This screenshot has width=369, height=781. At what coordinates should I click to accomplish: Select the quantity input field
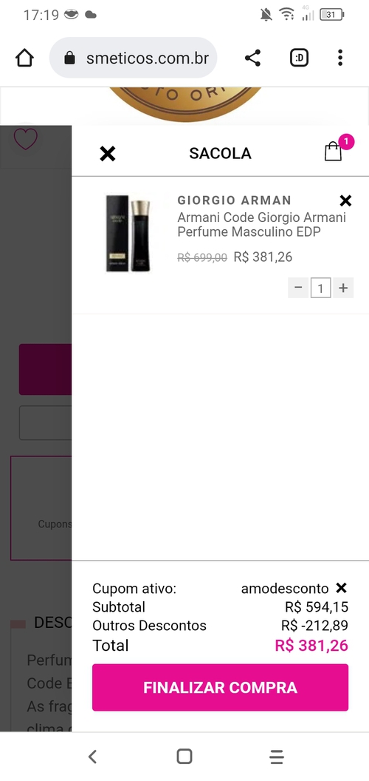321,288
